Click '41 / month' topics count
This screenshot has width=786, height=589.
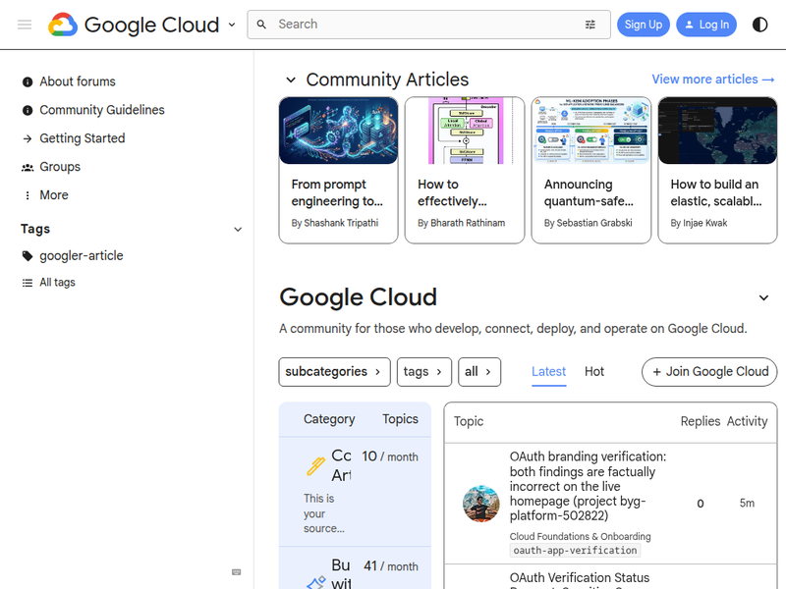click(x=391, y=566)
